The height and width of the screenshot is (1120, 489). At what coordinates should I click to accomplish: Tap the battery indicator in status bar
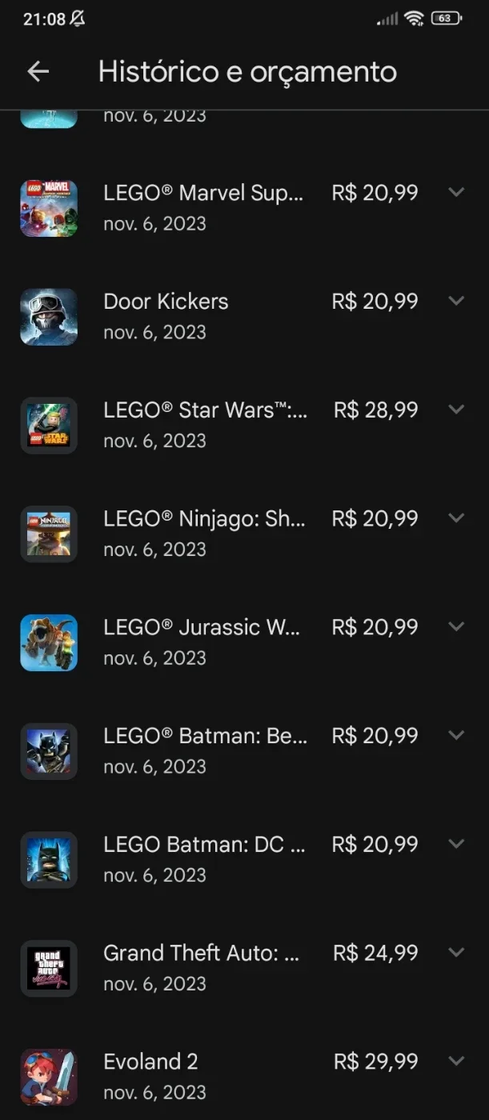point(447,18)
